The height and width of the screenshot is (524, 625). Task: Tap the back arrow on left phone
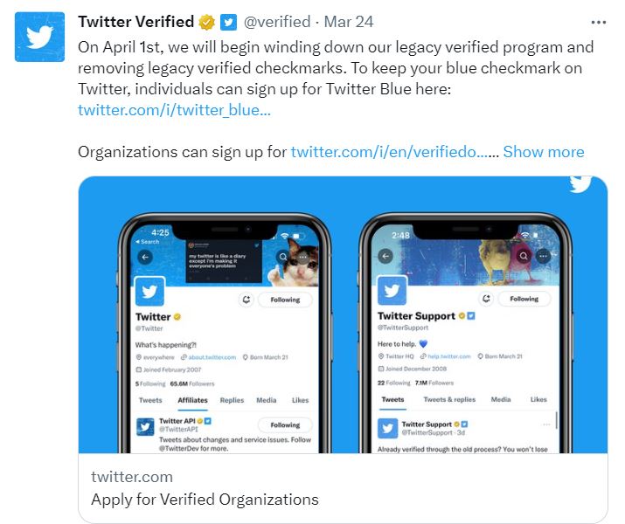pos(145,257)
